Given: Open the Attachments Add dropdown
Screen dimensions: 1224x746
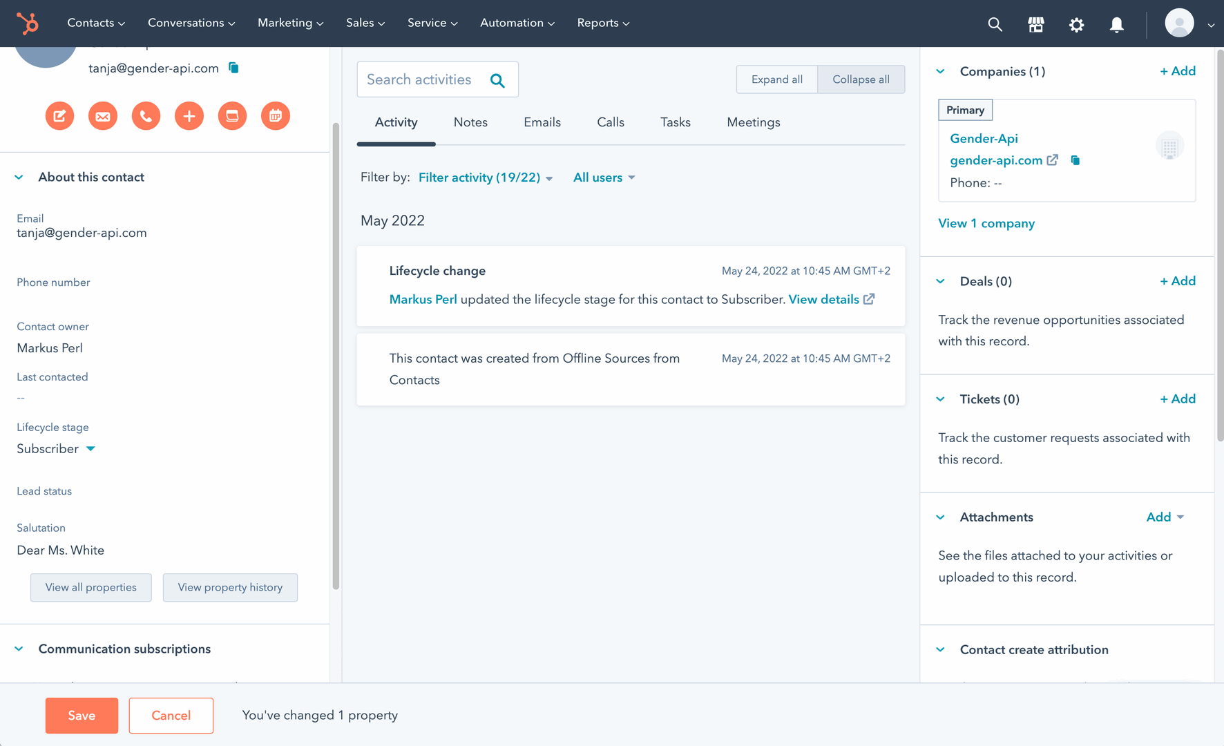Looking at the screenshot, I should tap(1165, 517).
